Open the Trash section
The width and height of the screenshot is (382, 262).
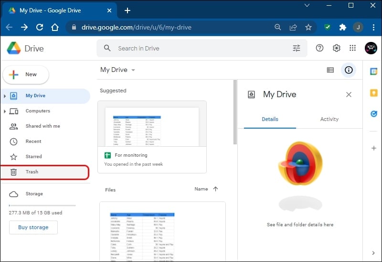click(45, 172)
